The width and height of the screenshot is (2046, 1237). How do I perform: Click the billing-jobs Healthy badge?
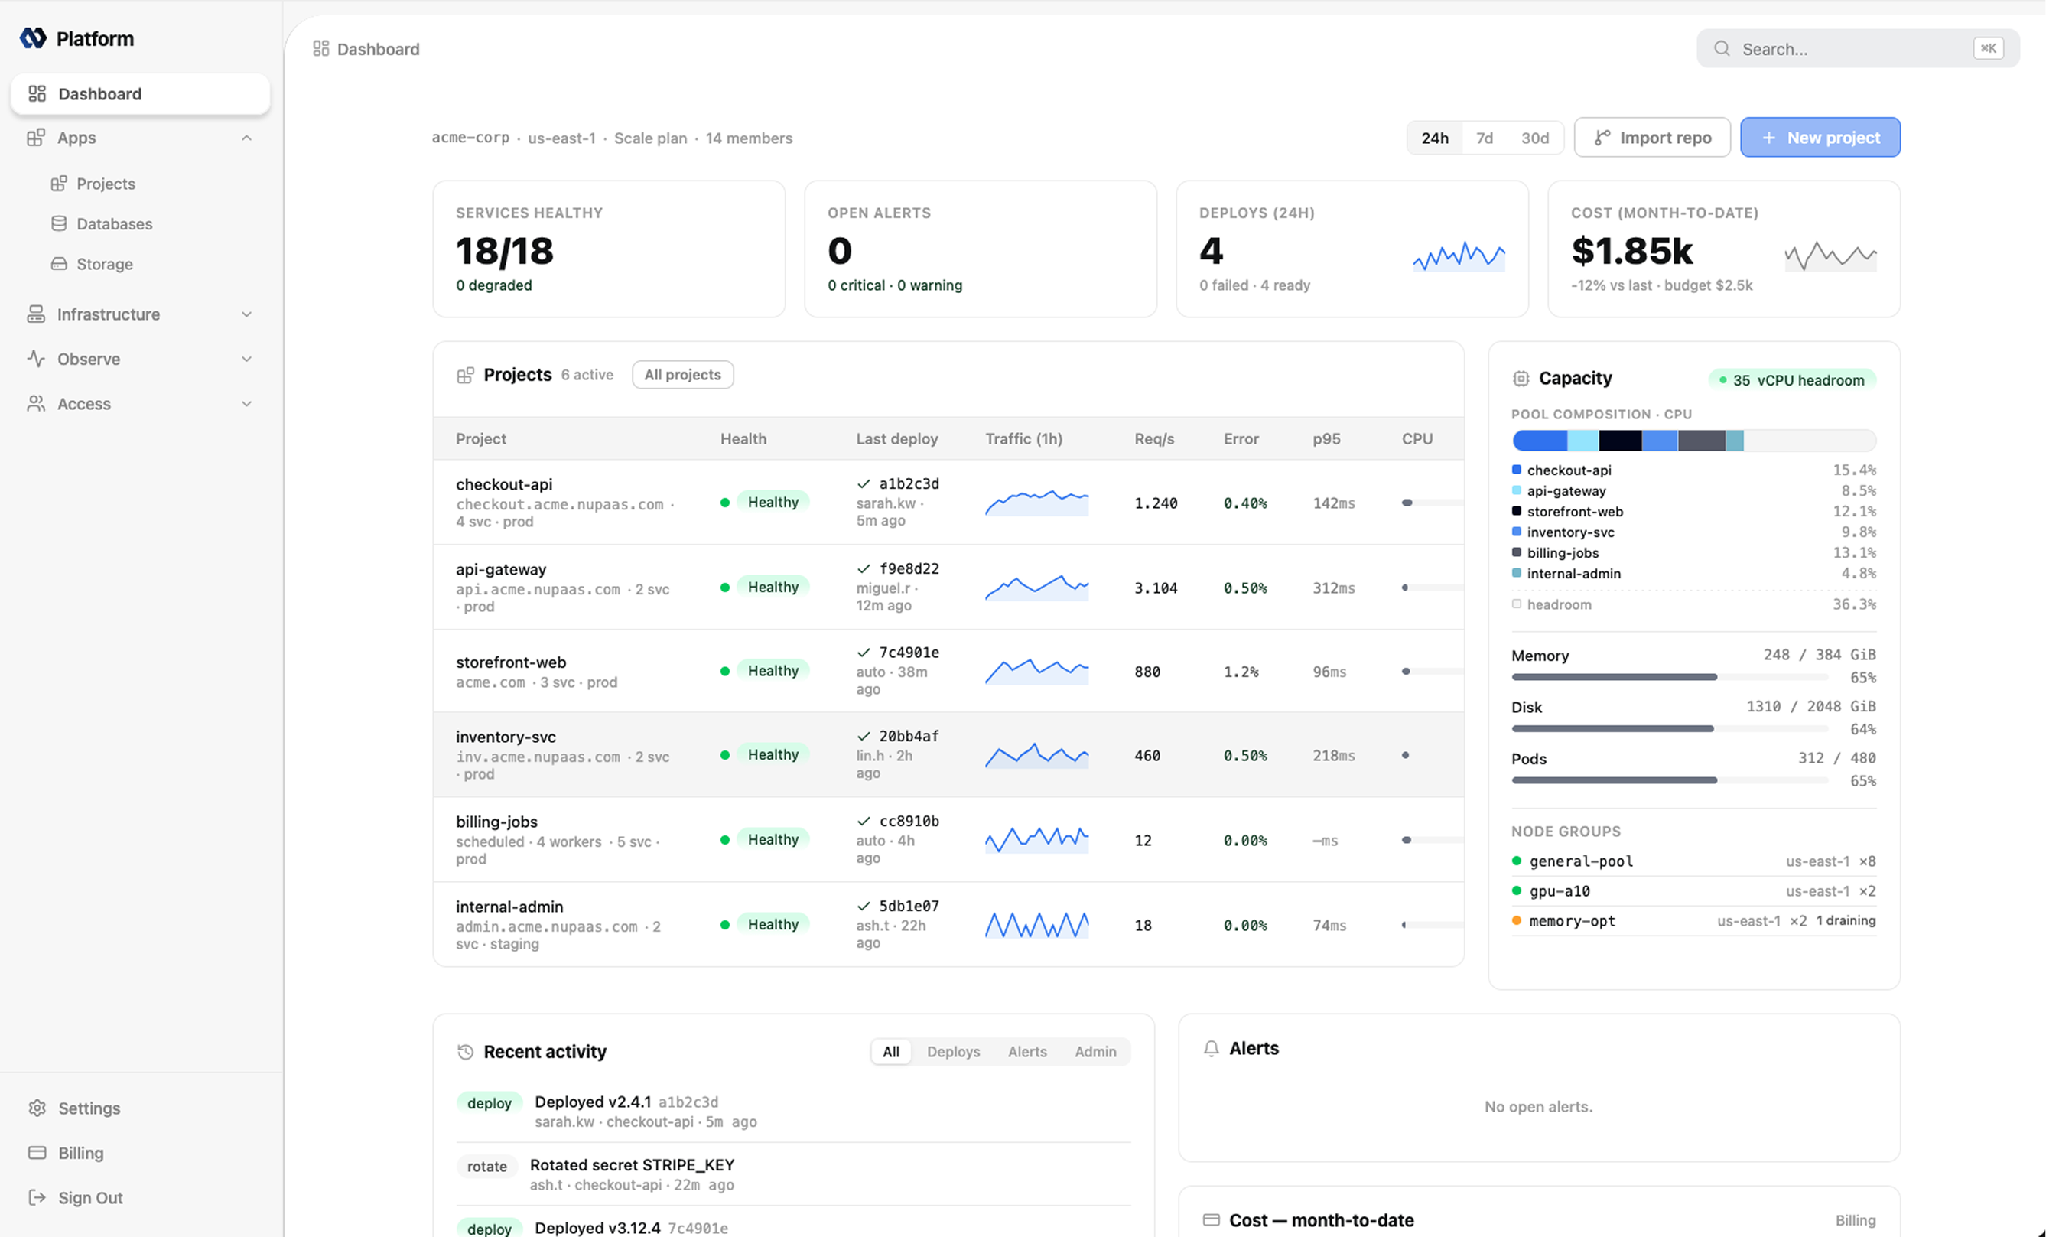(773, 840)
